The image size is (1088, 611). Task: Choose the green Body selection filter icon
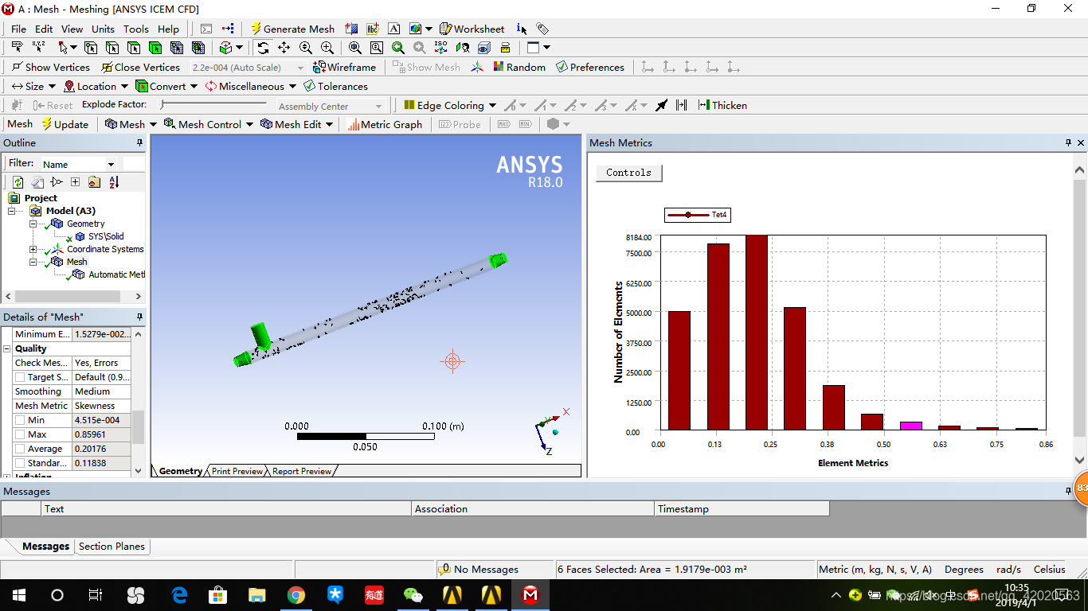(x=155, y=48)
